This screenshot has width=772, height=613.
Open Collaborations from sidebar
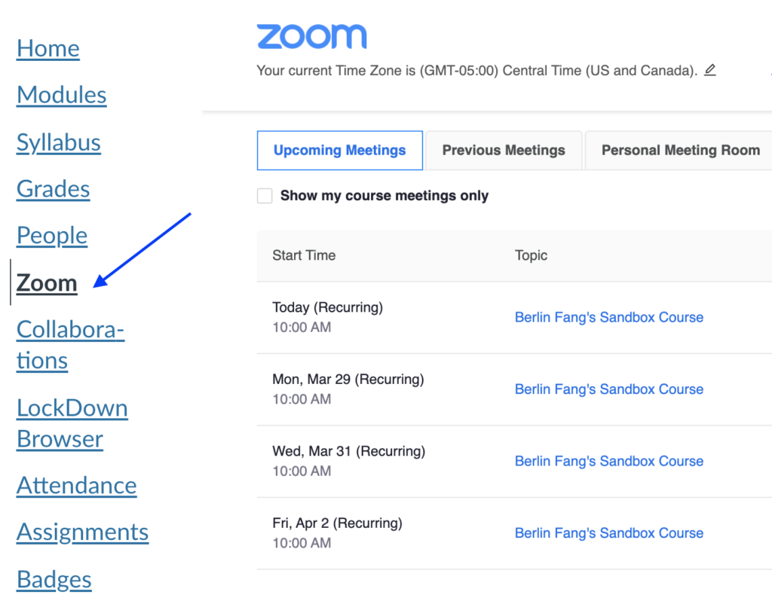[x=70, y=345]
